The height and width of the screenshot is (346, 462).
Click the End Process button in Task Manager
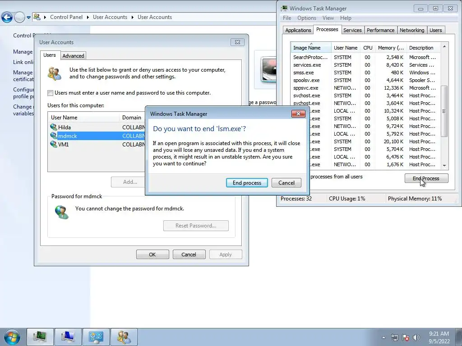click(x=426, y=178)
